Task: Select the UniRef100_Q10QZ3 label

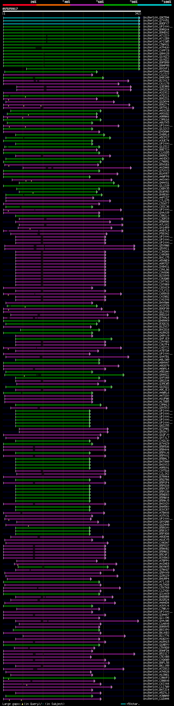Action: tap(156, 57)
